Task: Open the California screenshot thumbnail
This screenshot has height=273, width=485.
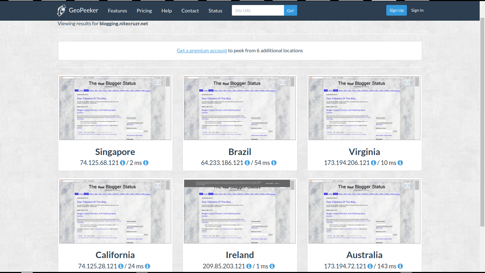Action: coord(115,211)
